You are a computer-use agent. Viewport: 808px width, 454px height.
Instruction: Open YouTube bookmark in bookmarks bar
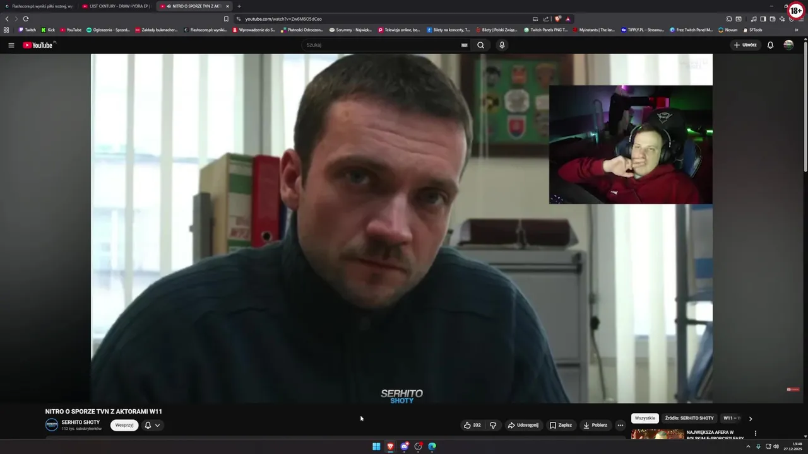[x=71, y=30]
